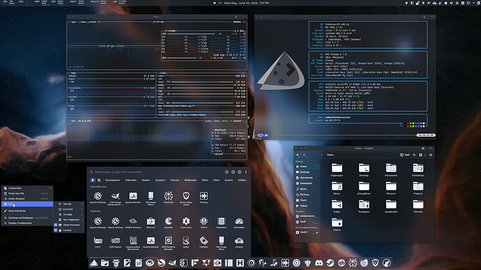Click the clock date in the top panel
Viewport: 481px width, 270px height.
click(244, 3)
